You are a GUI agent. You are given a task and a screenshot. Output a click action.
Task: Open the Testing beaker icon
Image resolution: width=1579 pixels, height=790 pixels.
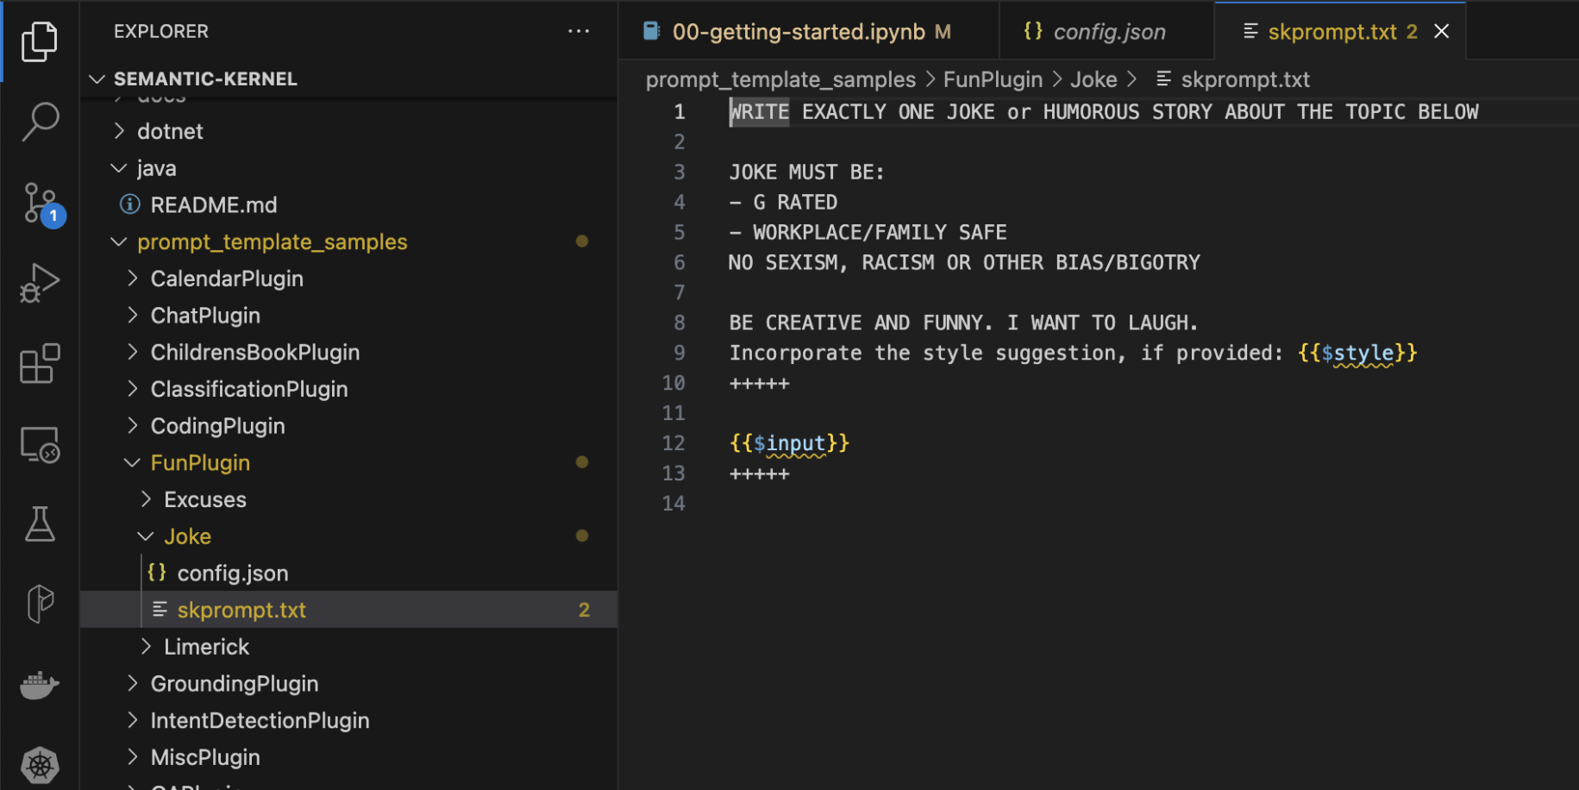click(40, 524)
